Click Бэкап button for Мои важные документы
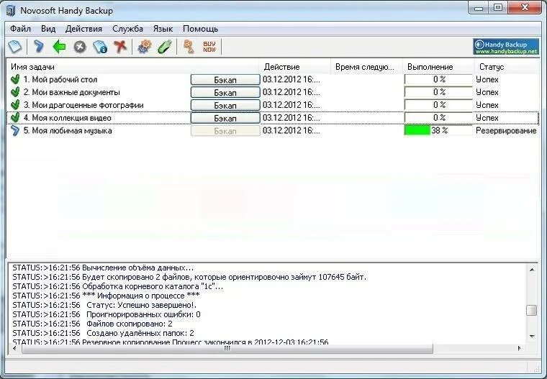 [x=225, y=92]
